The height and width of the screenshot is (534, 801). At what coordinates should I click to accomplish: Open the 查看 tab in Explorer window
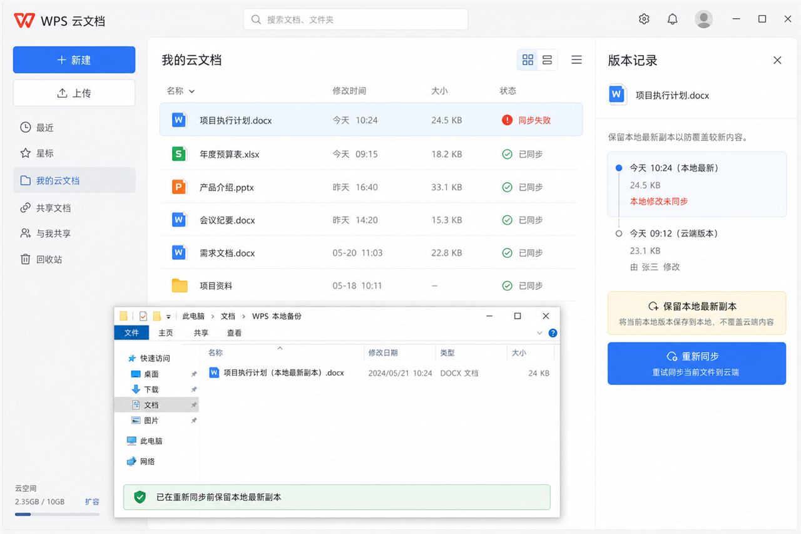click(234, 332)
